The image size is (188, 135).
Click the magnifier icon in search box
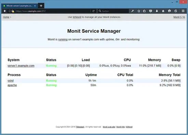[100, 11]
